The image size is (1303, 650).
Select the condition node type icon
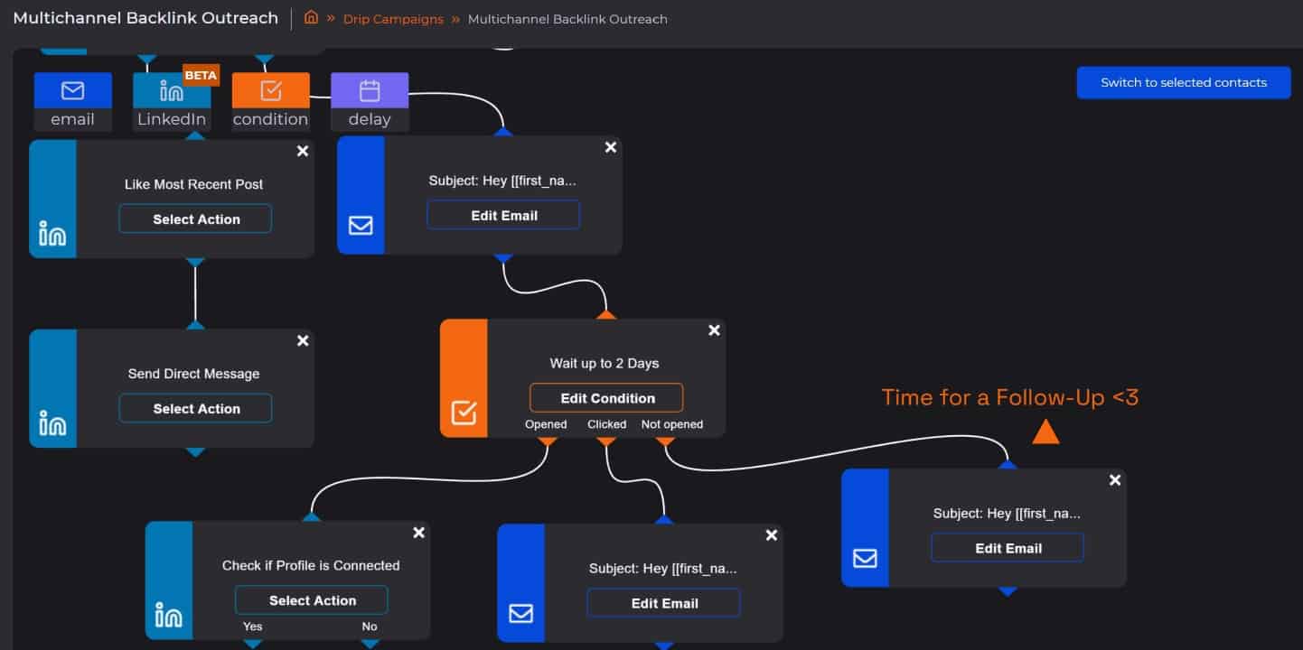[x=270, y=91]
